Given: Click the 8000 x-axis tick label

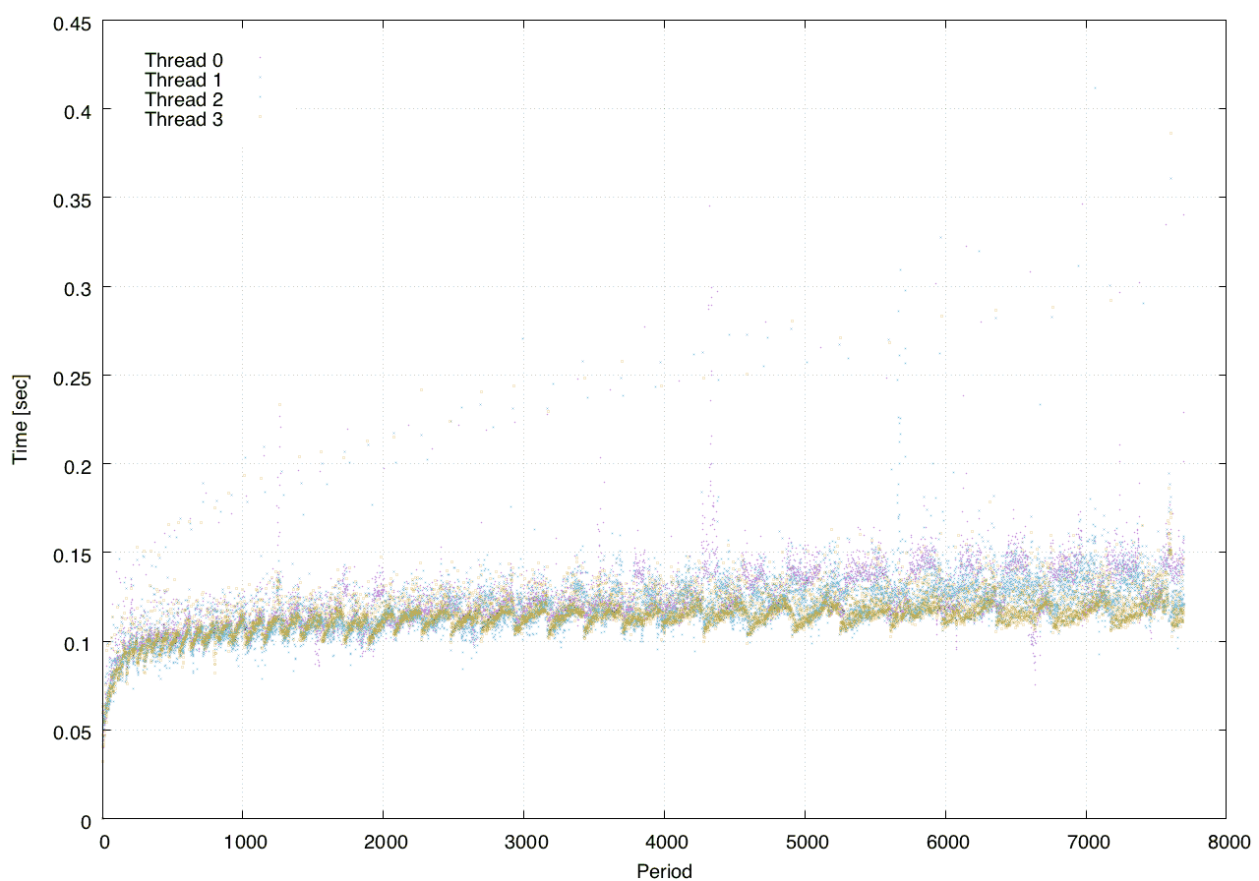Looking at the screenshot, I should (1226, 842).
